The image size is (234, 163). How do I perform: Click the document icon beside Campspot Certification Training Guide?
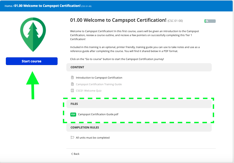tap(72, 84)
